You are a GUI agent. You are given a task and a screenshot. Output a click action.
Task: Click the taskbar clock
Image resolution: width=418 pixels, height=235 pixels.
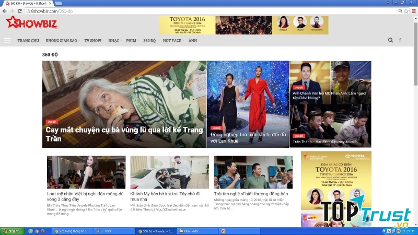coord(409,231)
